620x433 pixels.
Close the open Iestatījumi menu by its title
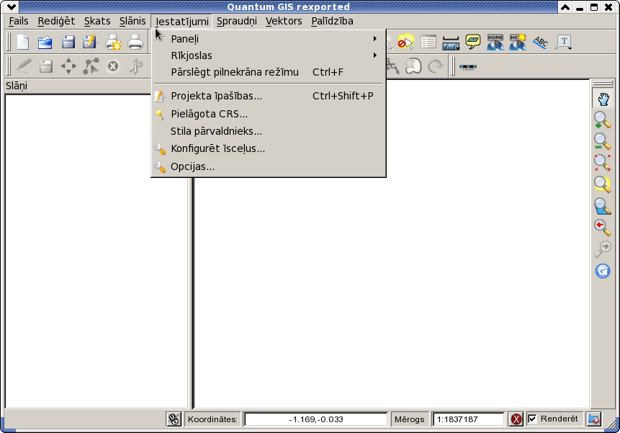(x=182, y=21)
